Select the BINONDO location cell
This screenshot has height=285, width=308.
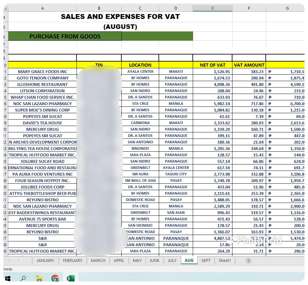point(140,148)
